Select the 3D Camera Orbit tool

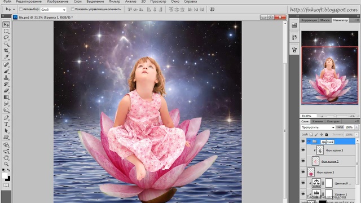pos(6,152)
